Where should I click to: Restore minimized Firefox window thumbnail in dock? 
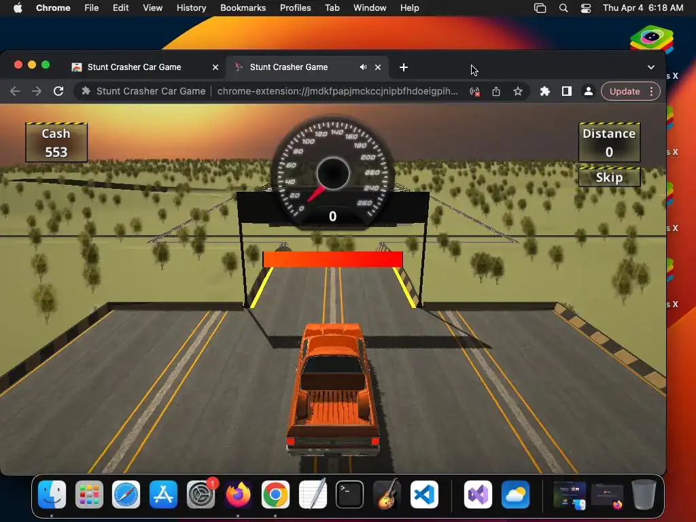coord(607,495)
